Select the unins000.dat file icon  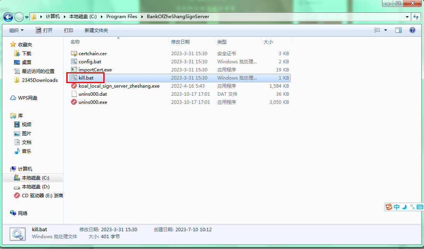coord(74,94)
